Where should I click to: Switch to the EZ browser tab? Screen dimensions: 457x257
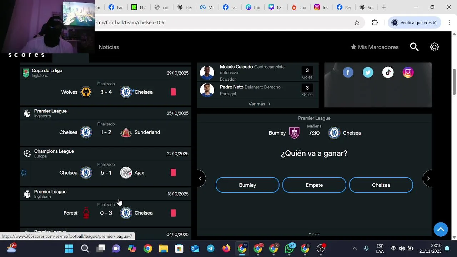coord(275,7)
